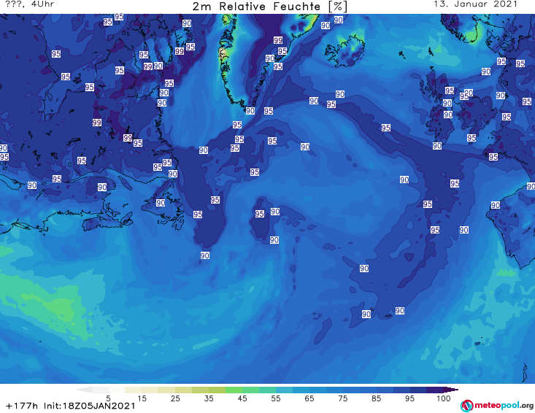Click the date "13. Januar 2021"
This screenshot has height=413, width=535.
(475, 4)
